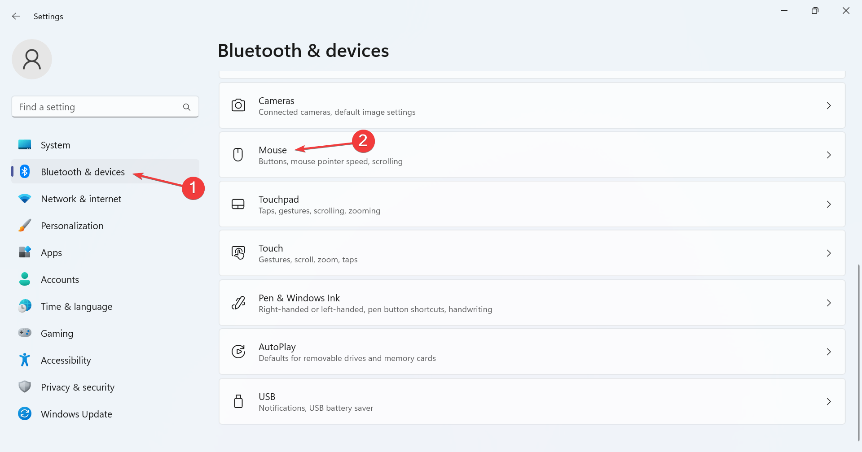Select the Accessibility category

(x=66, y=361)
